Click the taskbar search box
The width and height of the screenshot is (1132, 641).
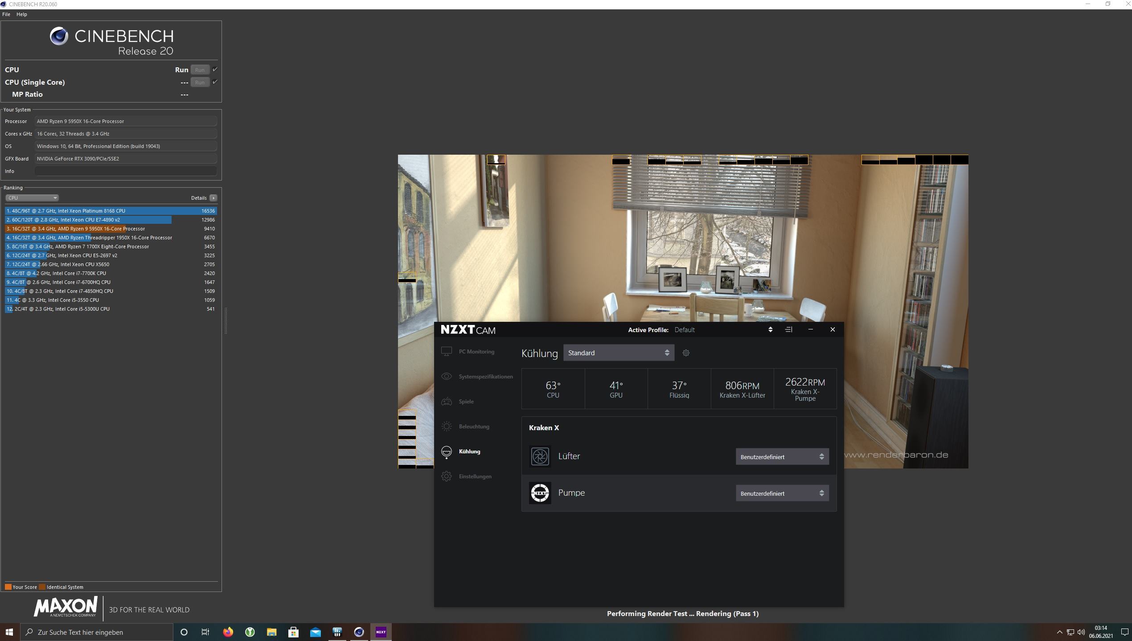click(x=96, y=632)
